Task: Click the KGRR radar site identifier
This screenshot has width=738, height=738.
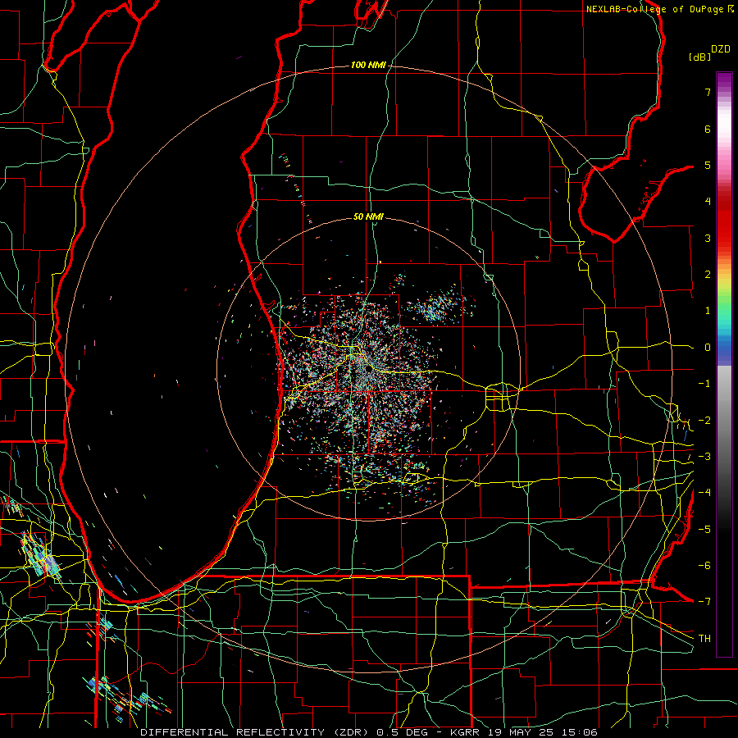Action: pyautogui.click(x=466, y=732)
